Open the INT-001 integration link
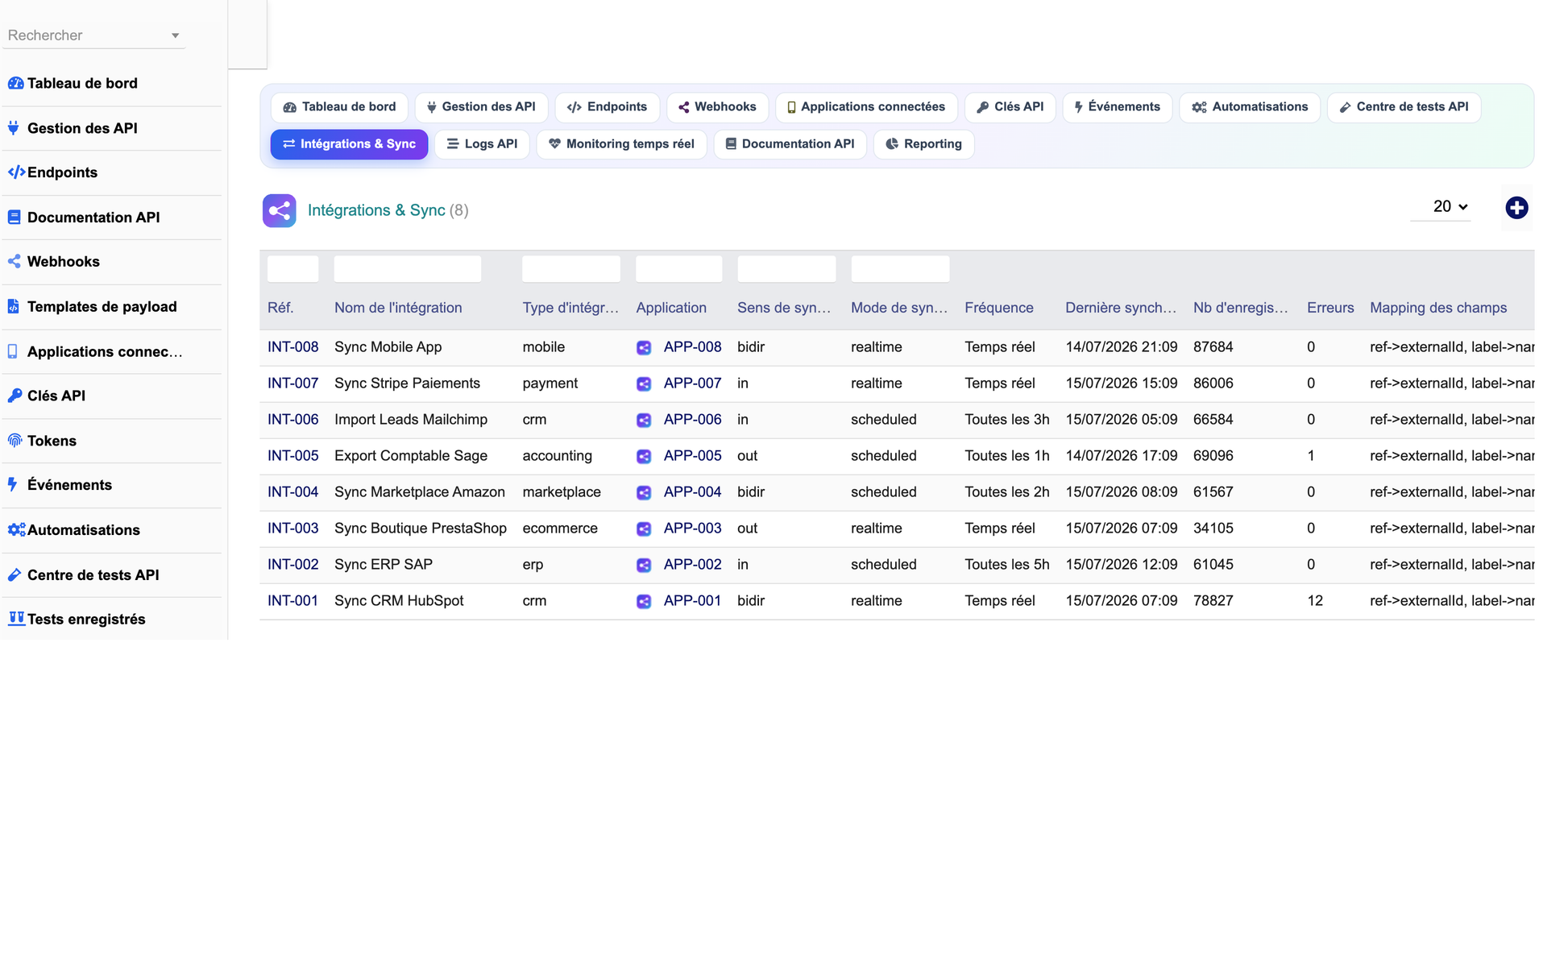 (292, 601)
